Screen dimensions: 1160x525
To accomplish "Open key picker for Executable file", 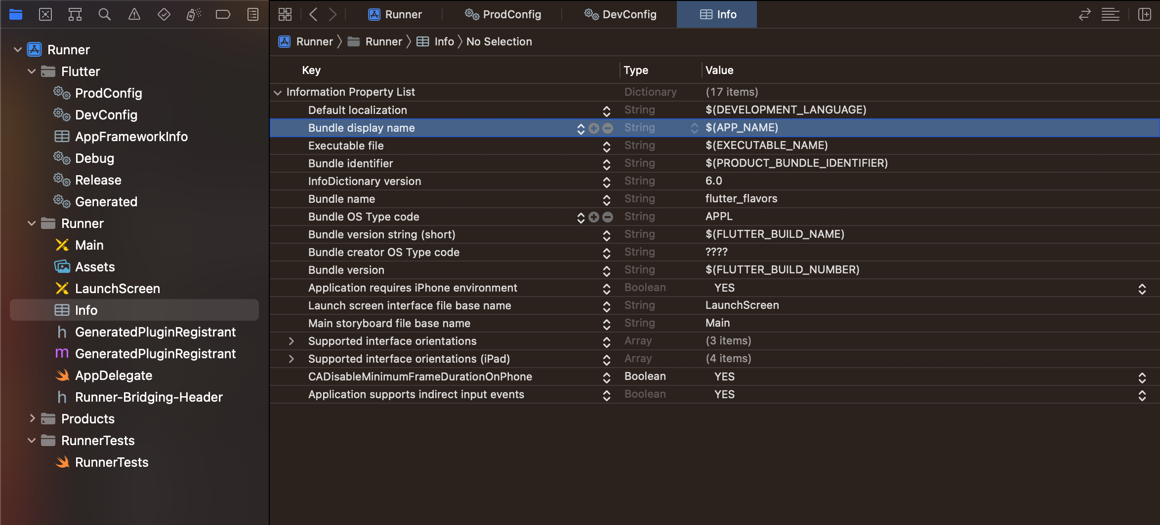I will point(607,147).
